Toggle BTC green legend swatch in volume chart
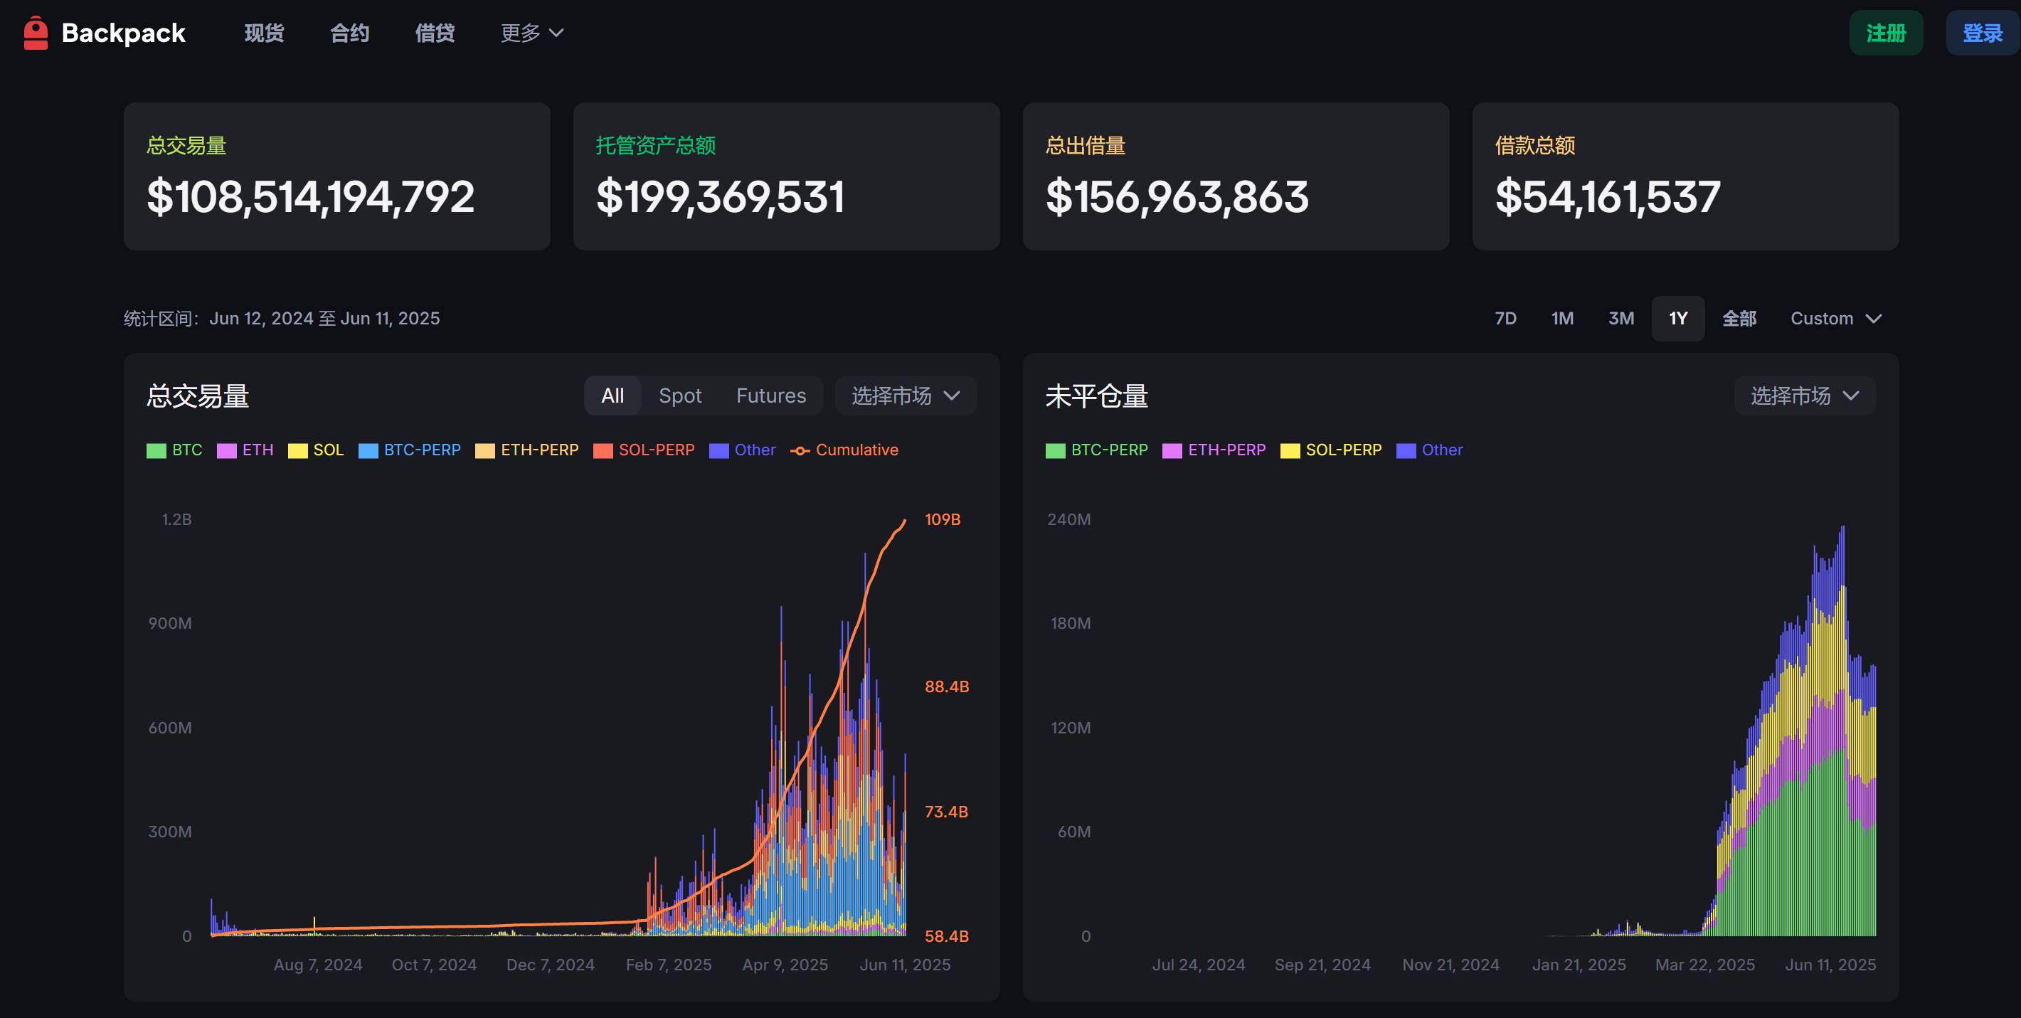The width and height of the screenshot is (2021, 1018). (x=156, y=451)
